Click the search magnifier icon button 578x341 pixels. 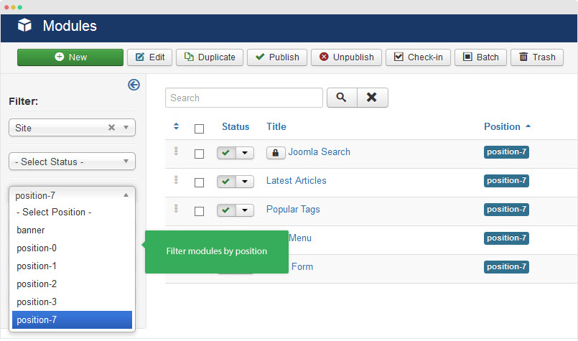pos(341,98)
